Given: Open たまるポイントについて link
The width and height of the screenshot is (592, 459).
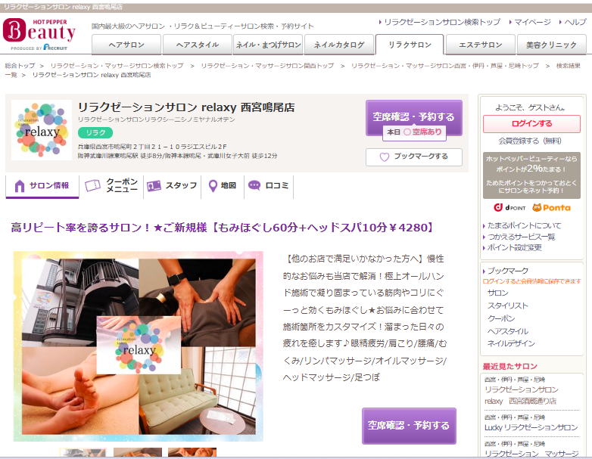Looking at the screenshot, I should coord(524,225).
